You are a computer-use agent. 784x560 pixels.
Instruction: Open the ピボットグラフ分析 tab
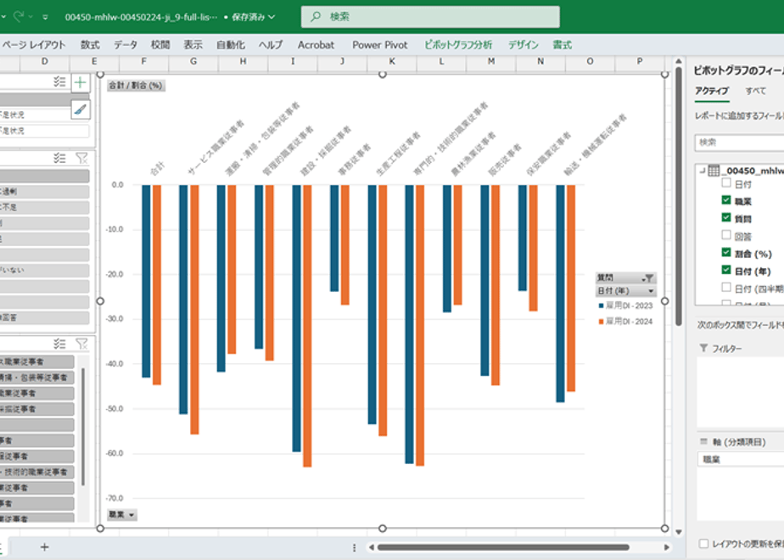458,45
